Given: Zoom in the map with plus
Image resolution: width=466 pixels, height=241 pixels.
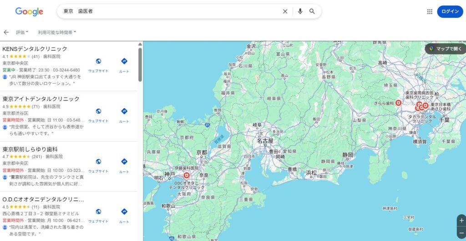Looking at the screenshot, I should 461,221.
